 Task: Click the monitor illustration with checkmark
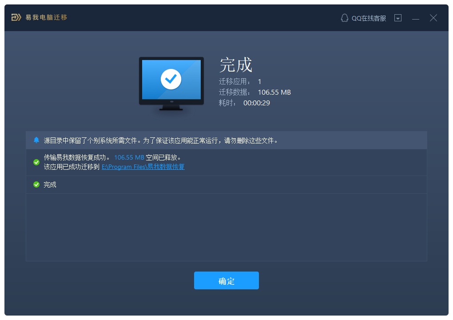tap(171, 82)
